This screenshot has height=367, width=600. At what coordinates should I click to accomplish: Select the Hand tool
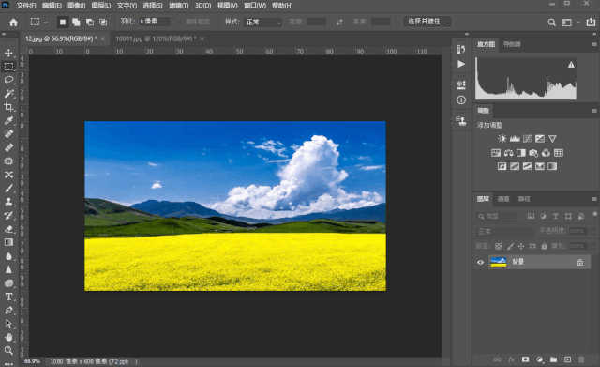[8, 337]
